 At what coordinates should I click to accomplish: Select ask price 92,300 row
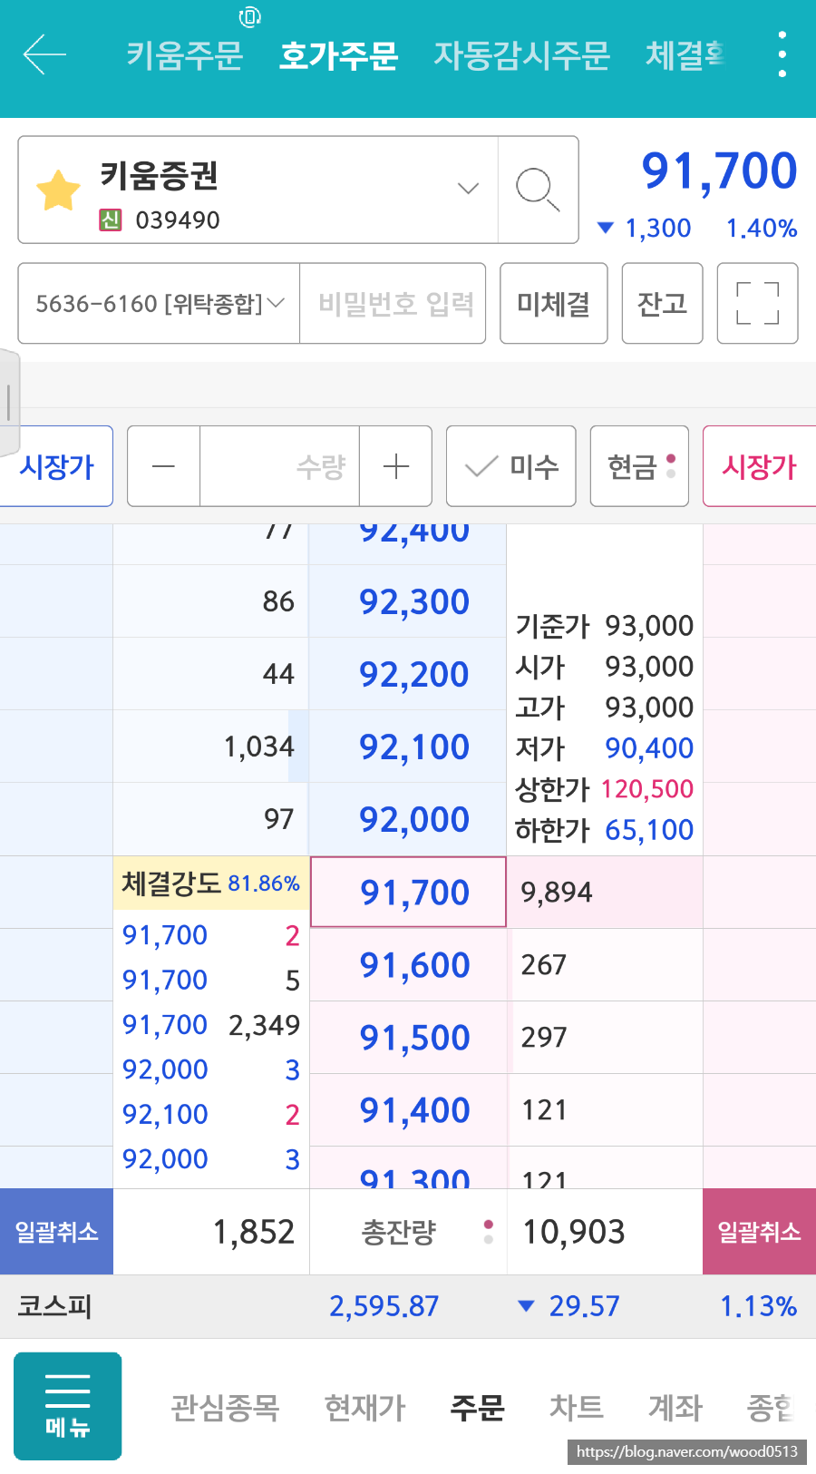(408, 601)
